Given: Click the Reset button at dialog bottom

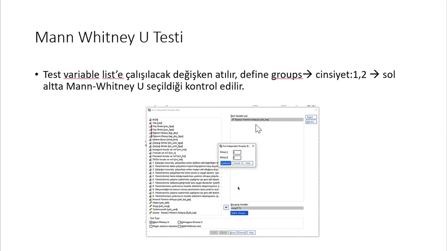Looking at the screenshot, I should point(233,233).
